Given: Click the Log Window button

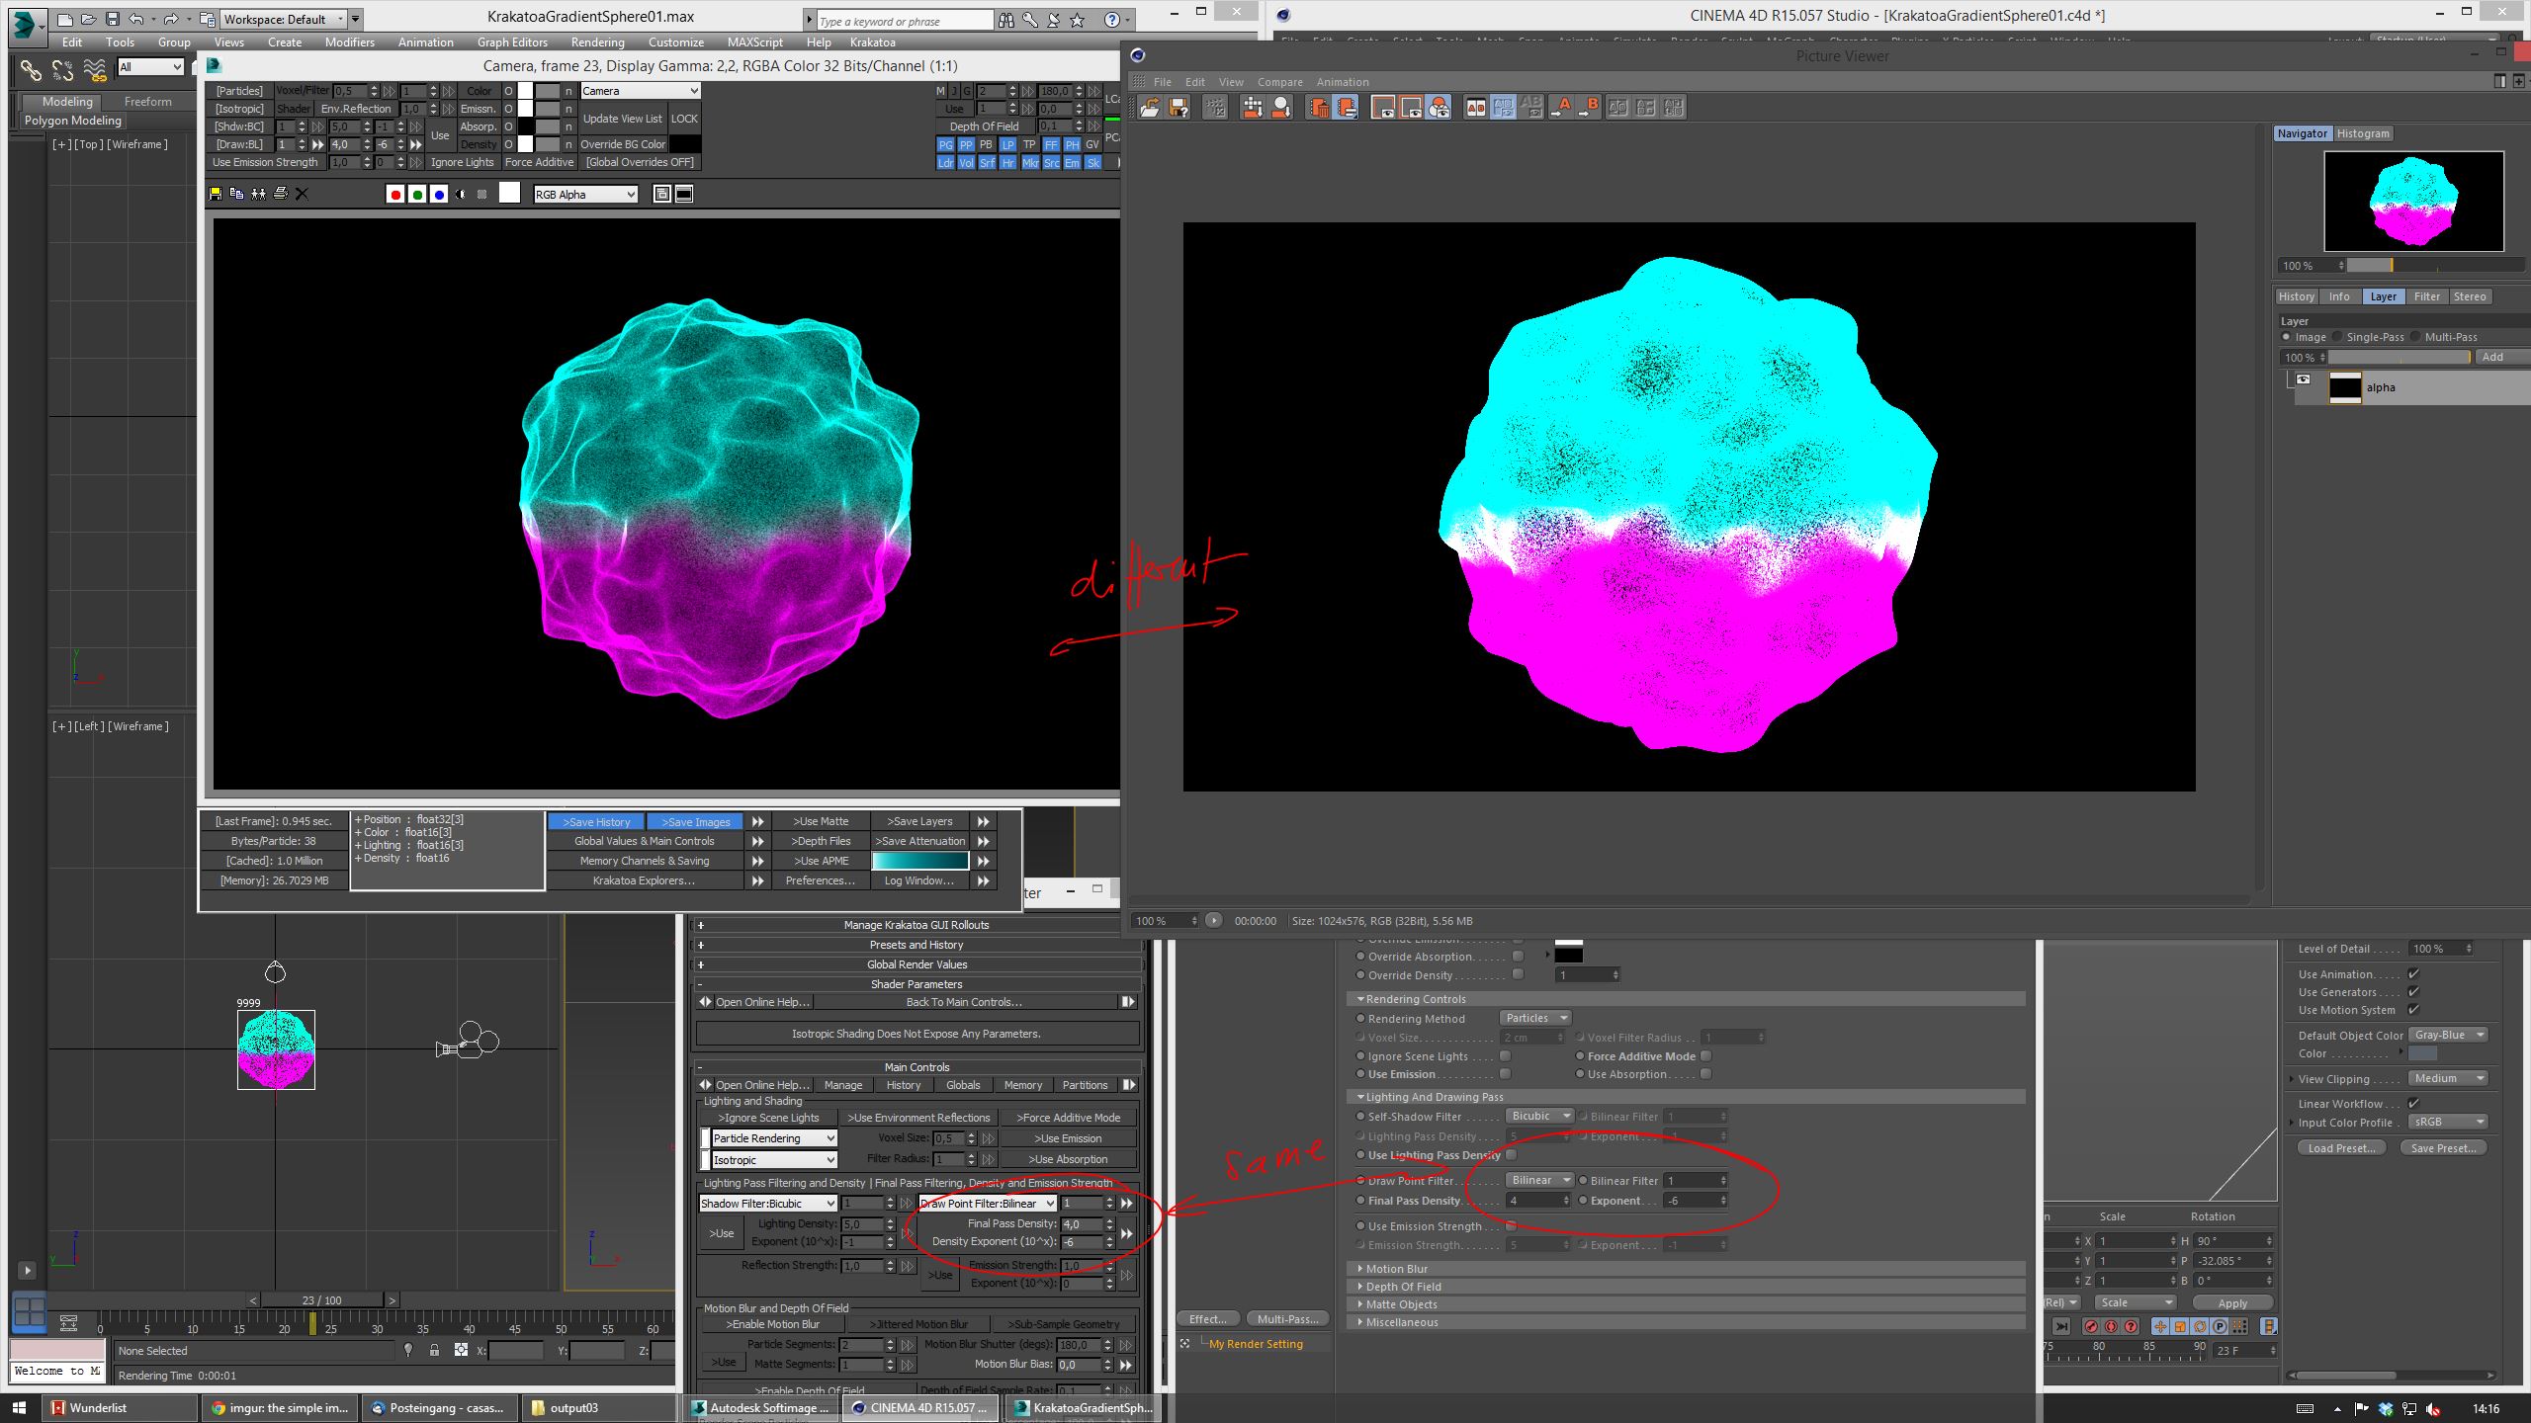Looking at the screenshot, I should pyautogui.click(x=918, y=880).
